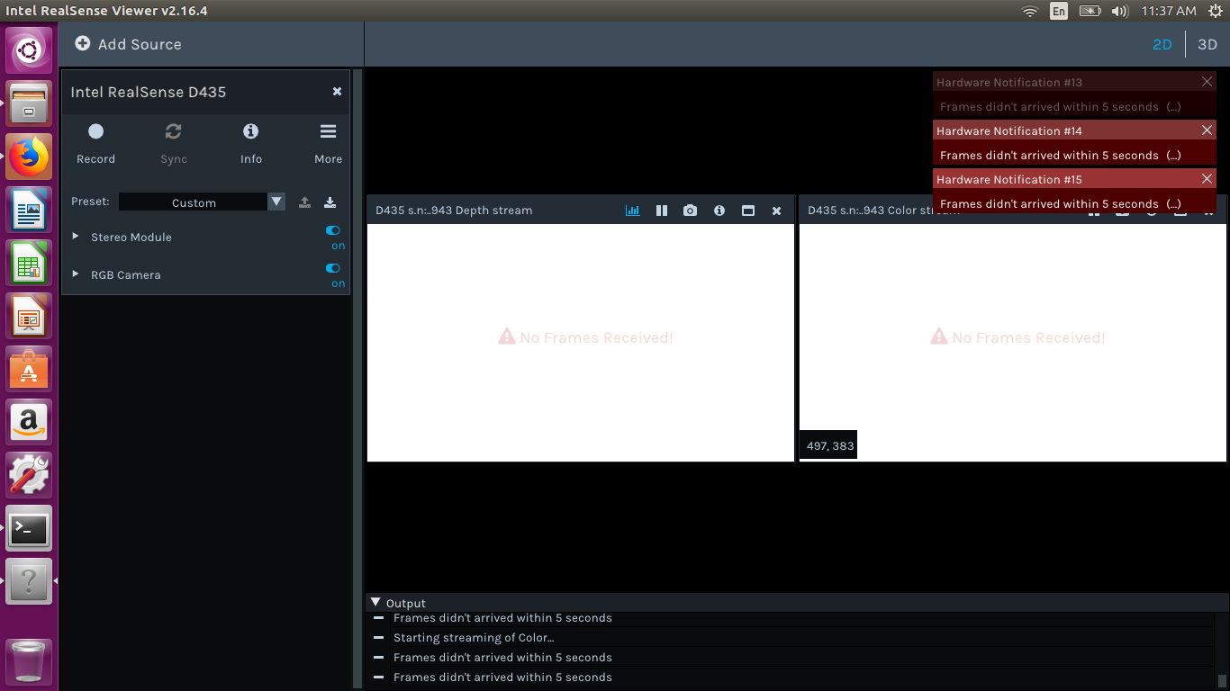Expand the Stereo Module section

(x=76, y=237)
